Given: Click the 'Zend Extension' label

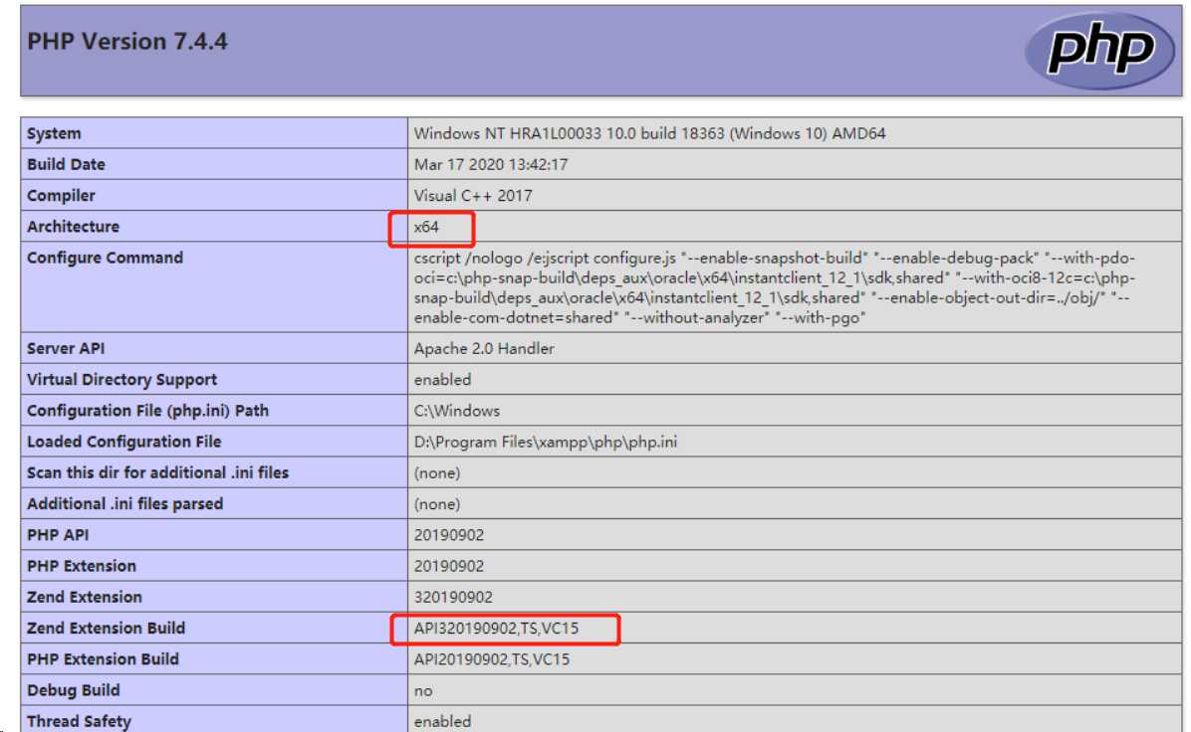Looking at the screenshot, I should coord(85,598).
